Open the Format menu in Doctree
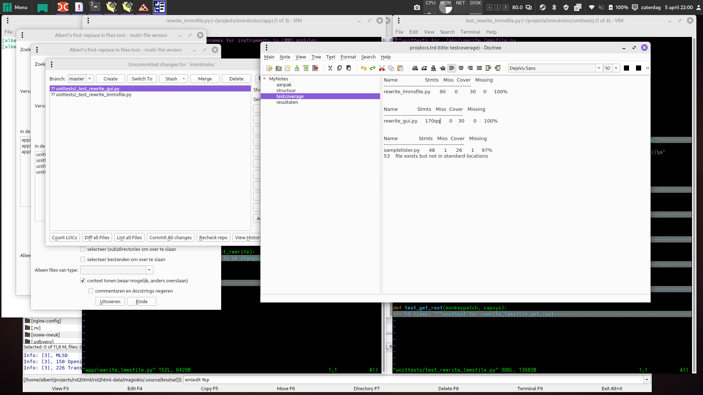Image resolution: width=703 pixels, height=395 pixels. (x=348, y=57)
